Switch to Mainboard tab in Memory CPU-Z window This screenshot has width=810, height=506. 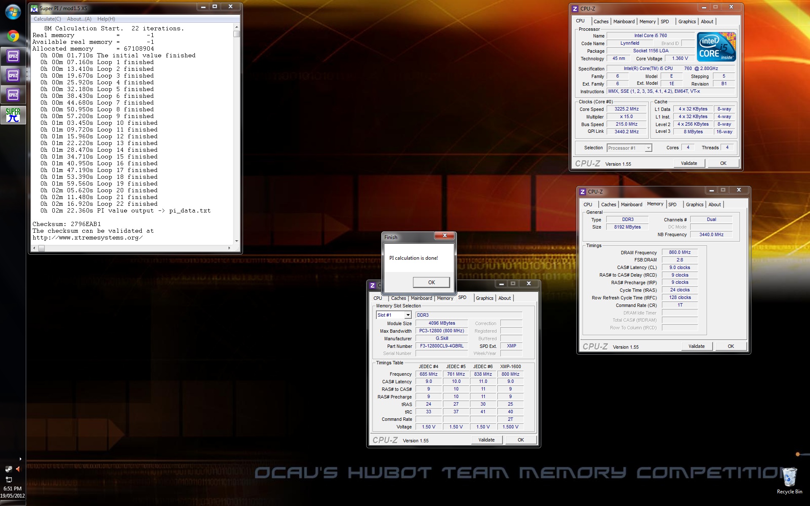pyautogui.click(x=631, y=205)
